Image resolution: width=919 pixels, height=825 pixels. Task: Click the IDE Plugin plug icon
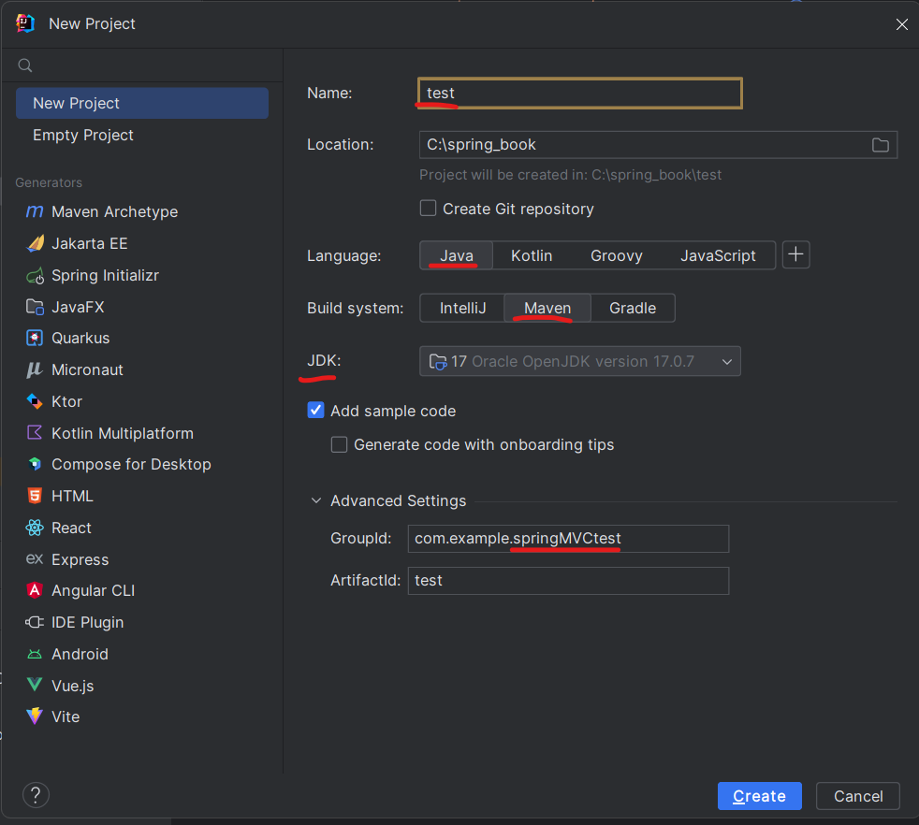35,622
